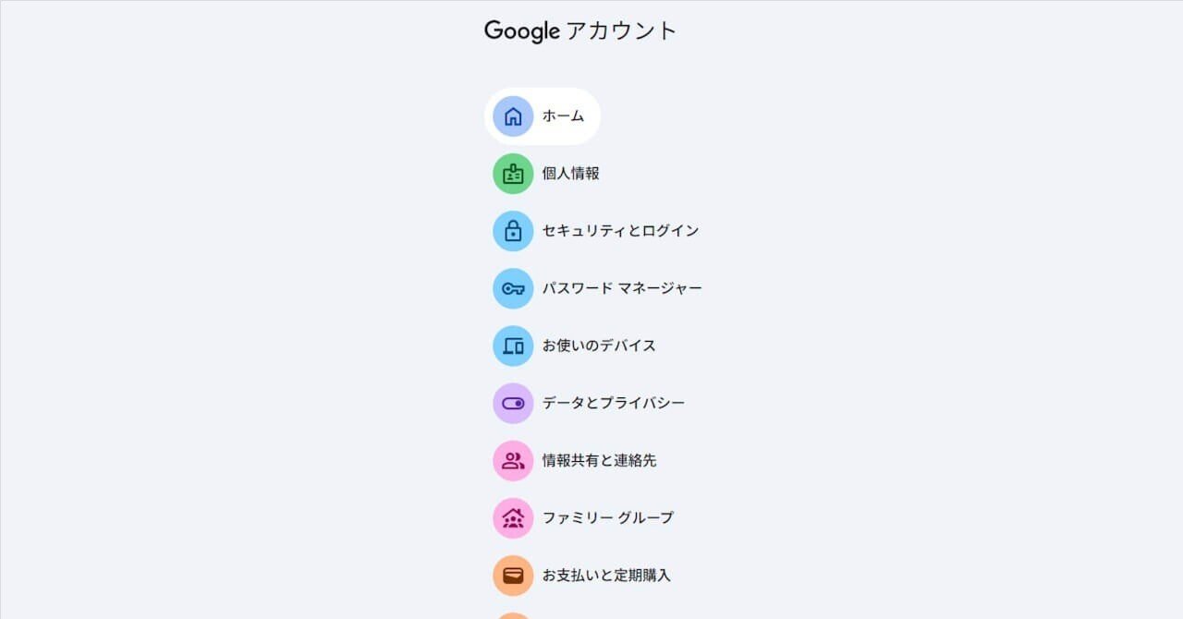Select the ファミリー グループ house icon
Screen dimensions: 1183x619
click(513, 517)
